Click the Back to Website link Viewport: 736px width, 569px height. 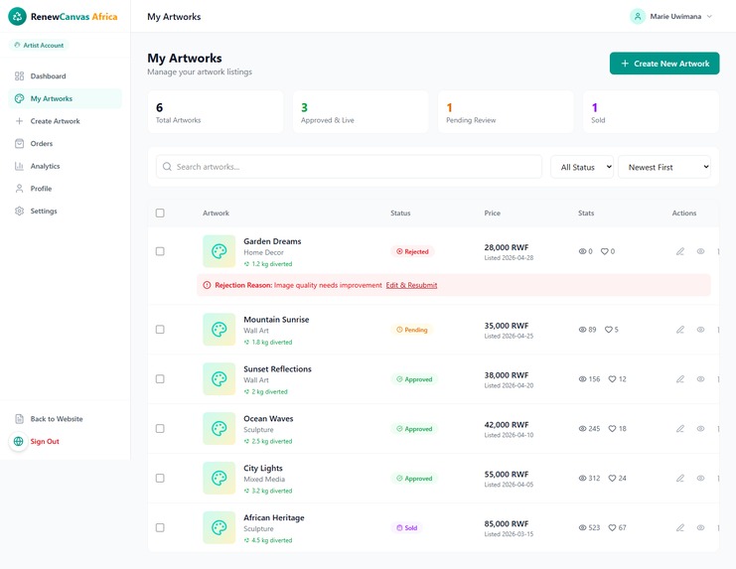coord(57,419)
